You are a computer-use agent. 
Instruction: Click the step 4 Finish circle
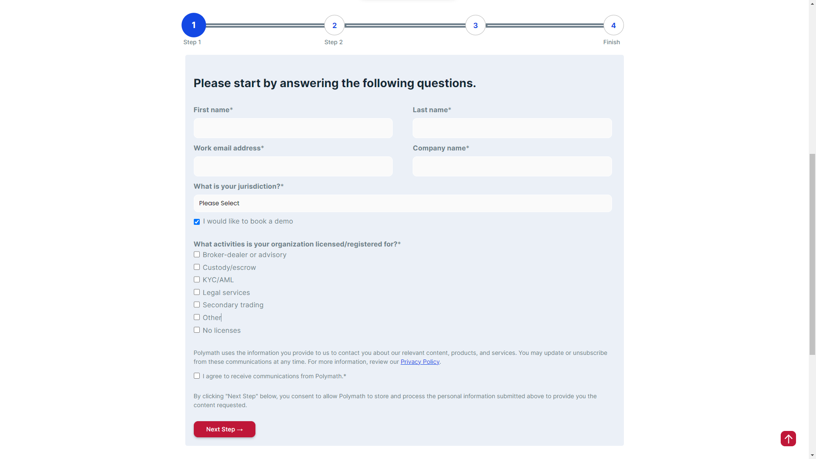click(x=613, y=25)
